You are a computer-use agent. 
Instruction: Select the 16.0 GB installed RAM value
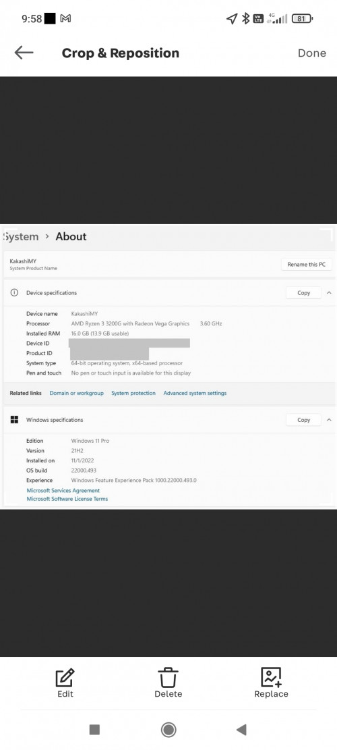(x=100, y=333)
